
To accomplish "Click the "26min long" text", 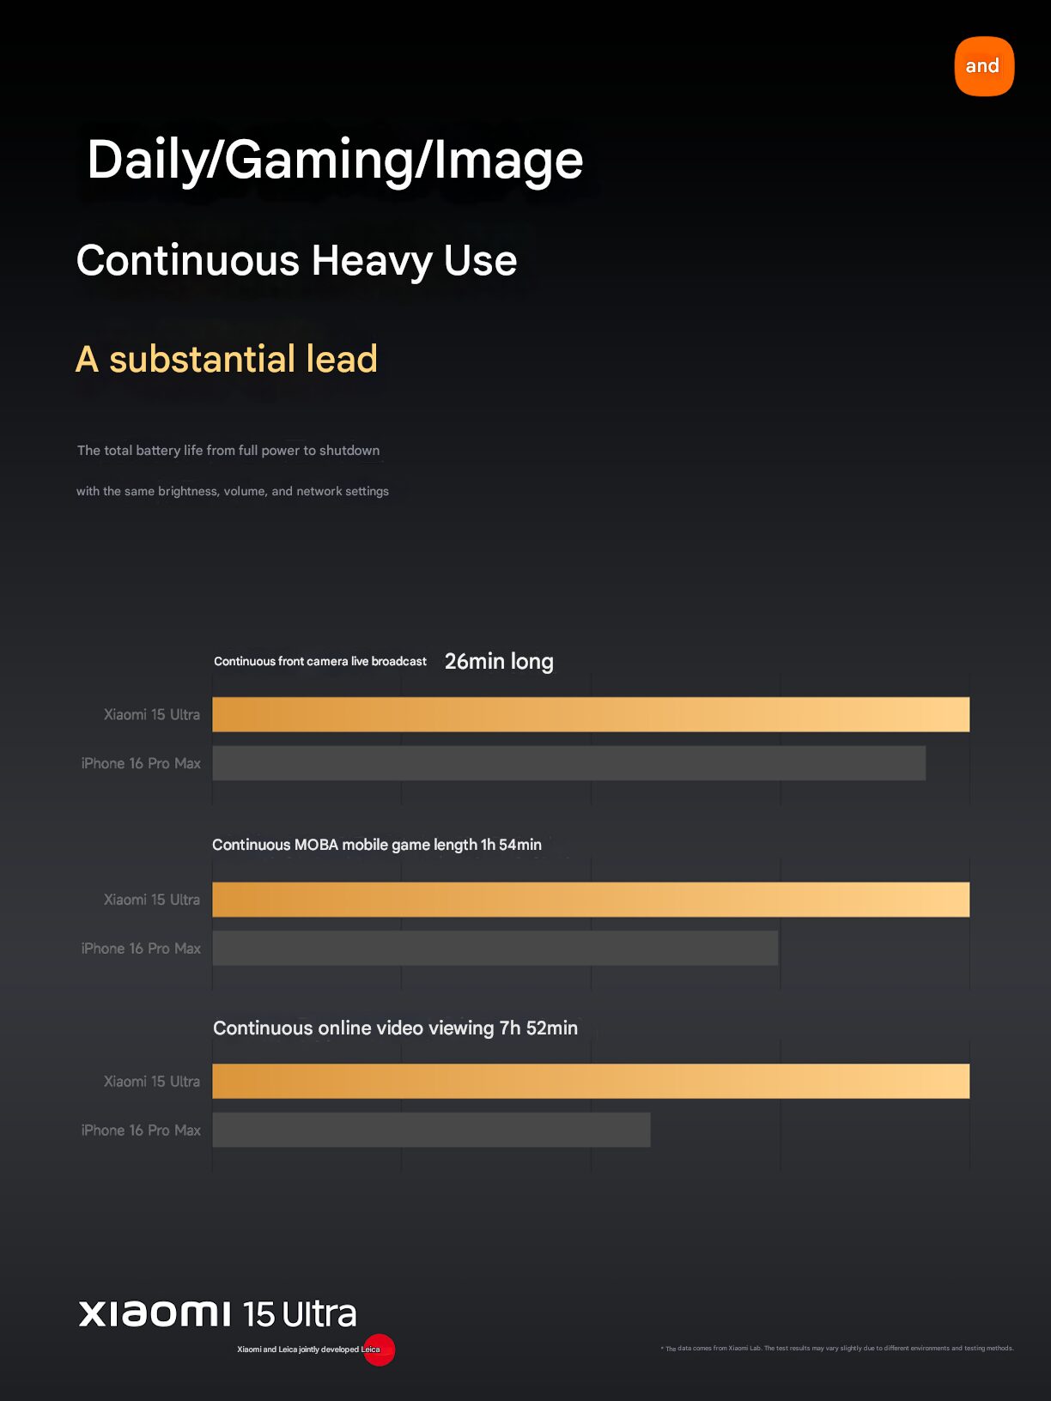I will click(x=499, y=661).
